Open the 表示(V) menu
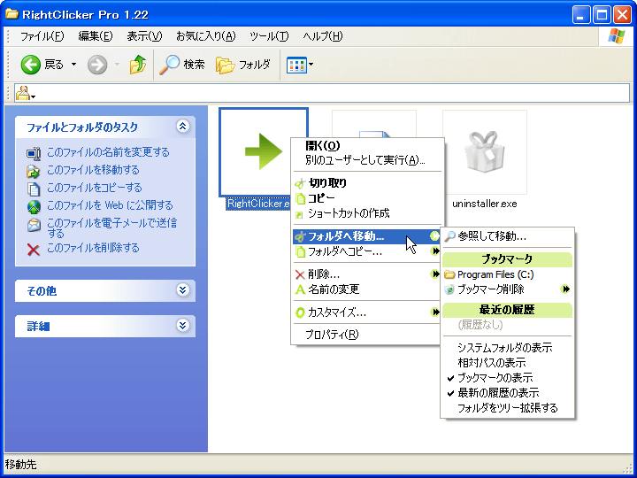The height and width of the screenshot is (478, 637). [144, 36]
